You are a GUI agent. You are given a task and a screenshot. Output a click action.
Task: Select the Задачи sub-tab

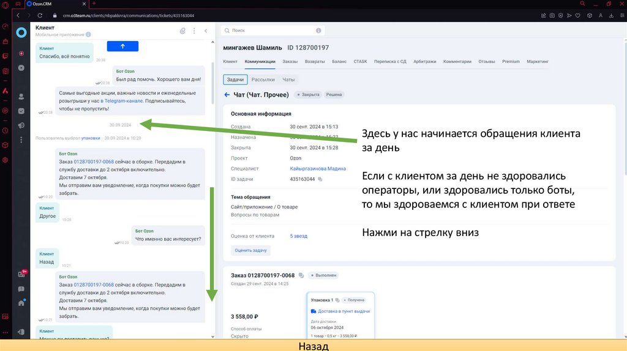pos(235,79)
